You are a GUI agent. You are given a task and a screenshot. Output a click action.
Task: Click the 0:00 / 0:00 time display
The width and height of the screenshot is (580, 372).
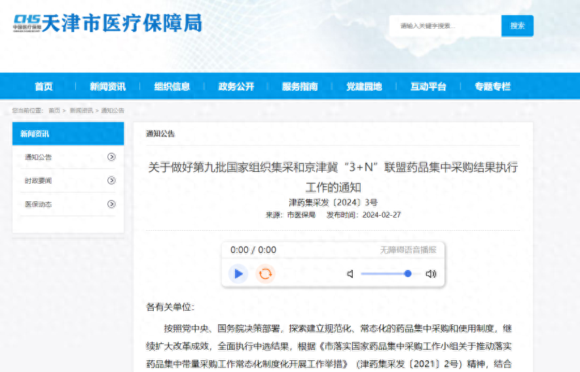pos(253,250)
